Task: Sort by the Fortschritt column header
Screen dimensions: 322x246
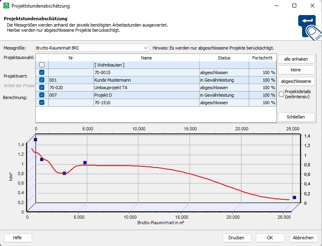Action: (x=262, y=58)
